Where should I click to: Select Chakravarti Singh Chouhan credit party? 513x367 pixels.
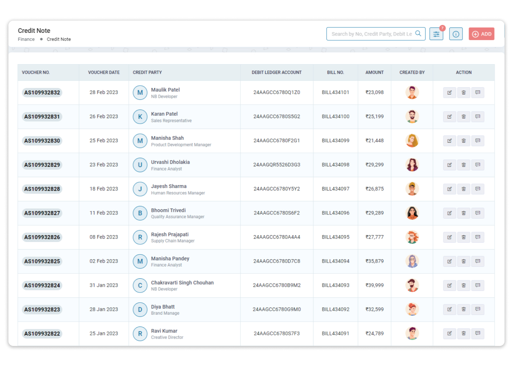pos(182,283)
